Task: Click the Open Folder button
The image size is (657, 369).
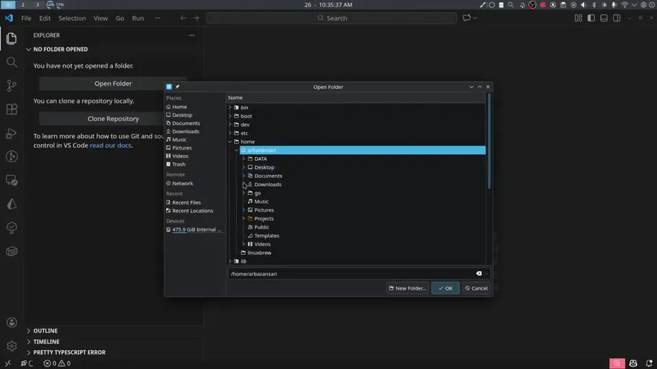Action: [113, 83]
